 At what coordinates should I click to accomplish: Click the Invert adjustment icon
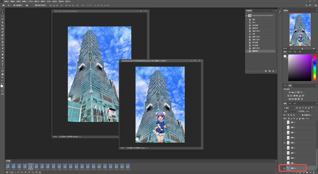click(x=290, y=99)
